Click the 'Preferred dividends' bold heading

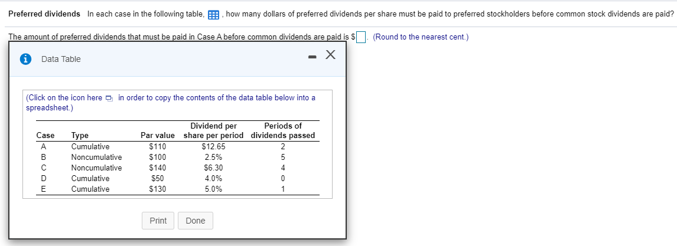tap(44, 14)
